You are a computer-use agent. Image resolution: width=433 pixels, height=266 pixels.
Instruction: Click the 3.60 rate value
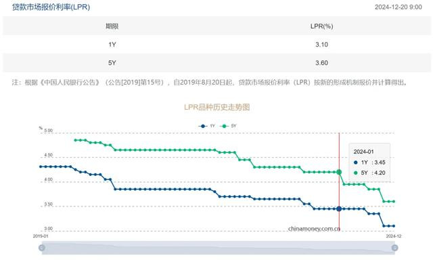(322, 63)
